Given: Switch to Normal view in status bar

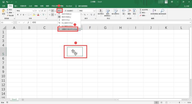Looking at the screenshot, I should (x=157, y=102).
